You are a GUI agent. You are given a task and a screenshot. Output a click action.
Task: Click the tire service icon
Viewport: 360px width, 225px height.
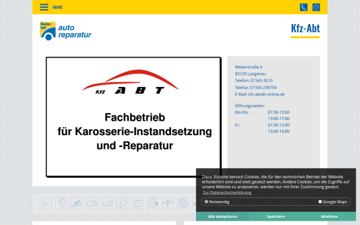183,203
